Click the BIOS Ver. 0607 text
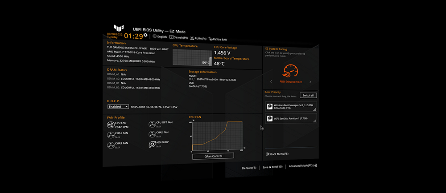This screenshot has height=193, width=446. pos(159,49)
